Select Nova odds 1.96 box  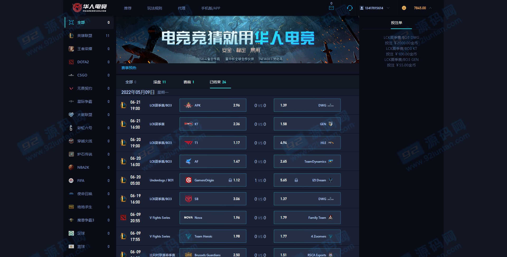click(x=213, y=217)
